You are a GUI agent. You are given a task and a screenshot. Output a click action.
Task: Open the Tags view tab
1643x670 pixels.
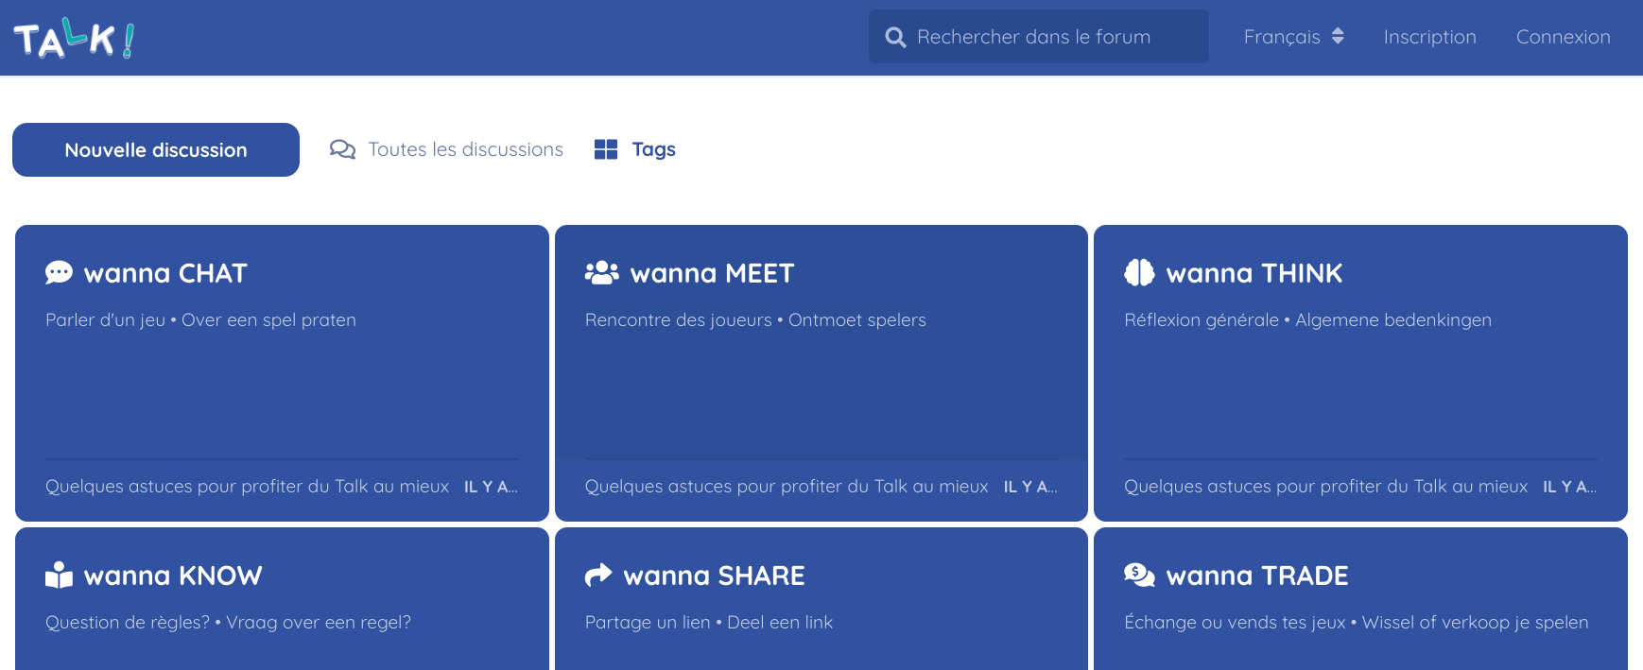coord(653,149)
